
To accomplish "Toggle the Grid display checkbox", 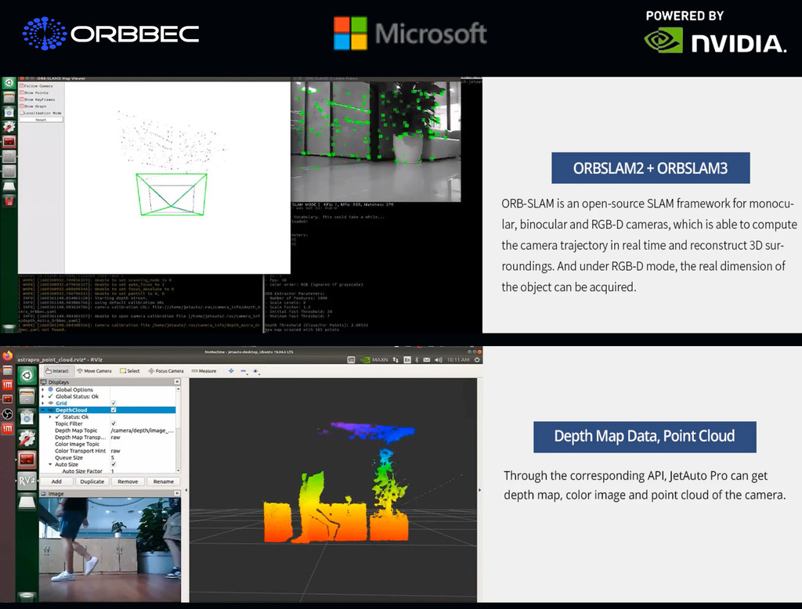I will [114, 403].
